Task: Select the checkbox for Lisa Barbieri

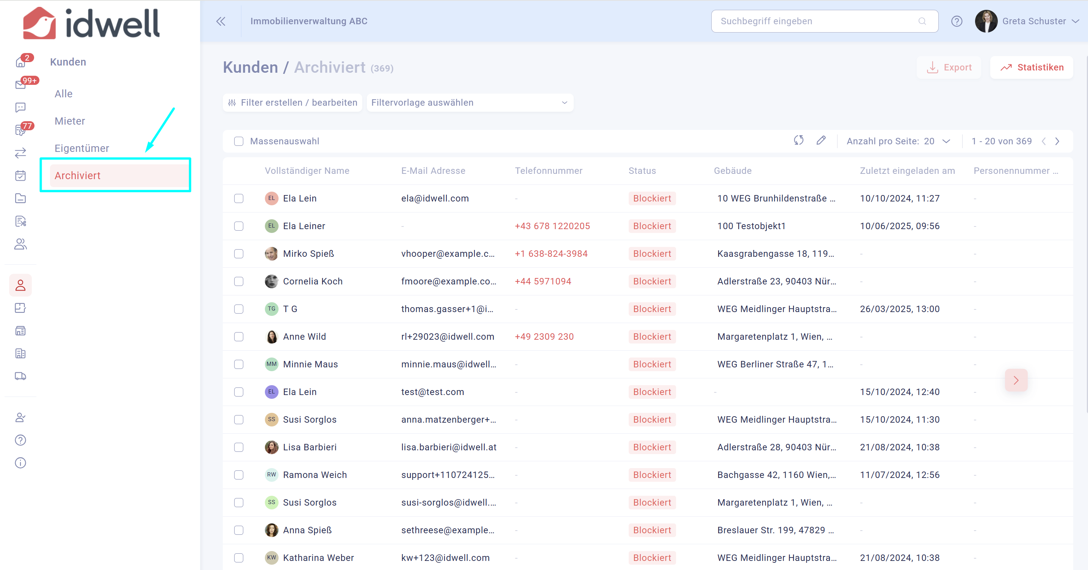Action: (x=239, y=447)
